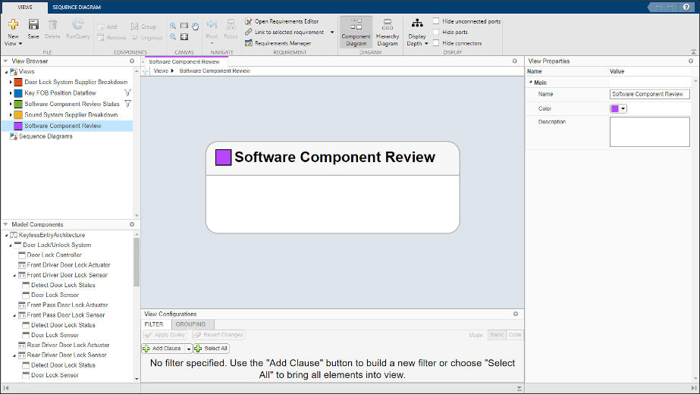The width and height of the screenshot is (700, 394).
Task: Open the Add Clause dropdown arrow
Action: 189,349
